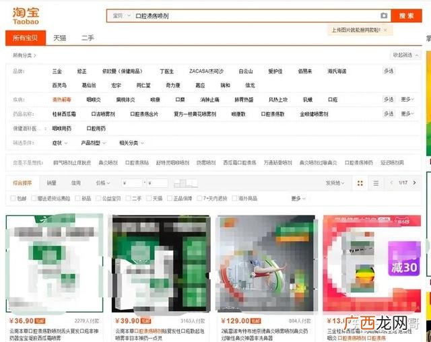Open the 所有分类 breadcrumb link
The height and width of the screenshot is (342, 431).
24,55
